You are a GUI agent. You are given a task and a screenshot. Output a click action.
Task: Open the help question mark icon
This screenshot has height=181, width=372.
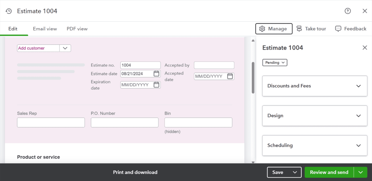point(347,11)
